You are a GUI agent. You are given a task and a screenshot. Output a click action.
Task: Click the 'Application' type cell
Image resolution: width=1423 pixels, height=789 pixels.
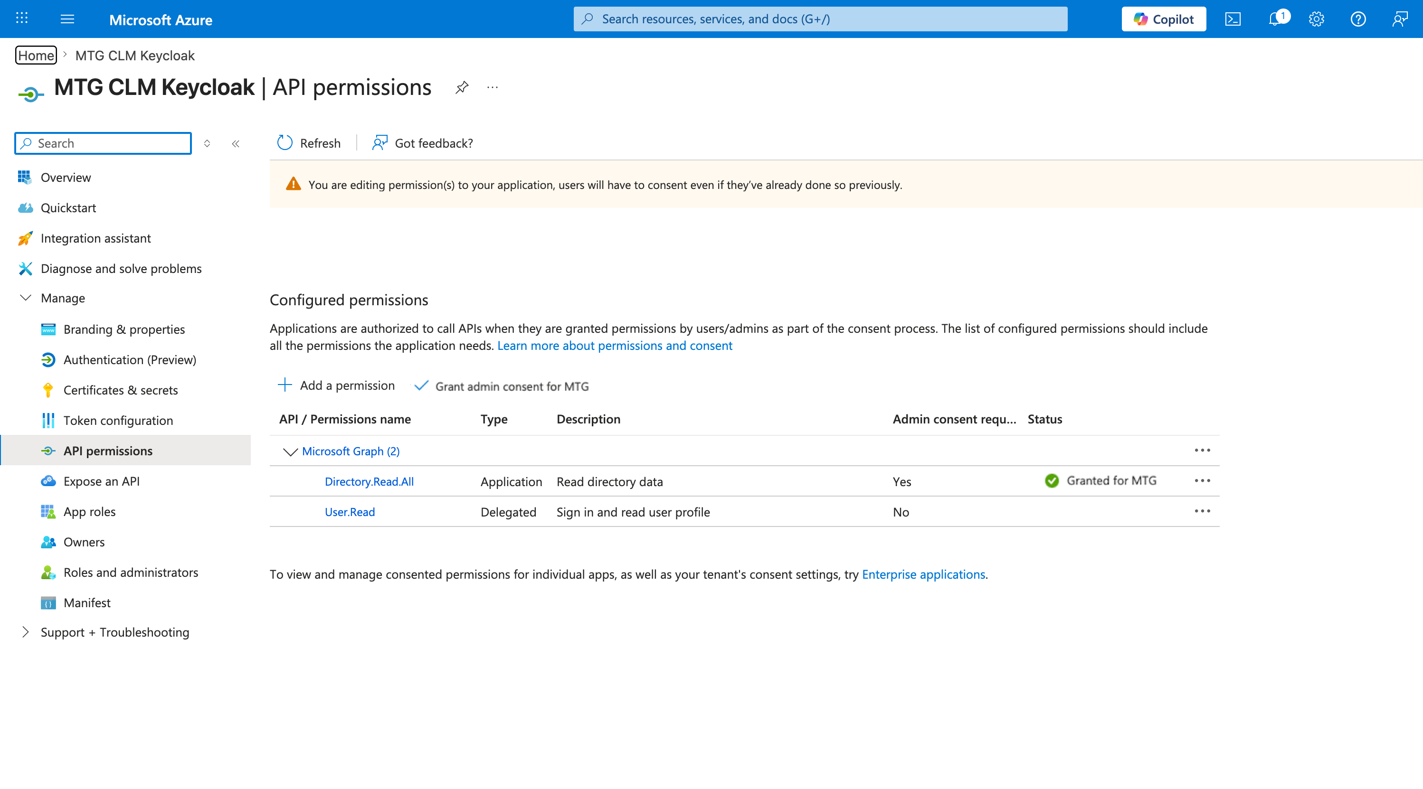(x=511, y=481)
